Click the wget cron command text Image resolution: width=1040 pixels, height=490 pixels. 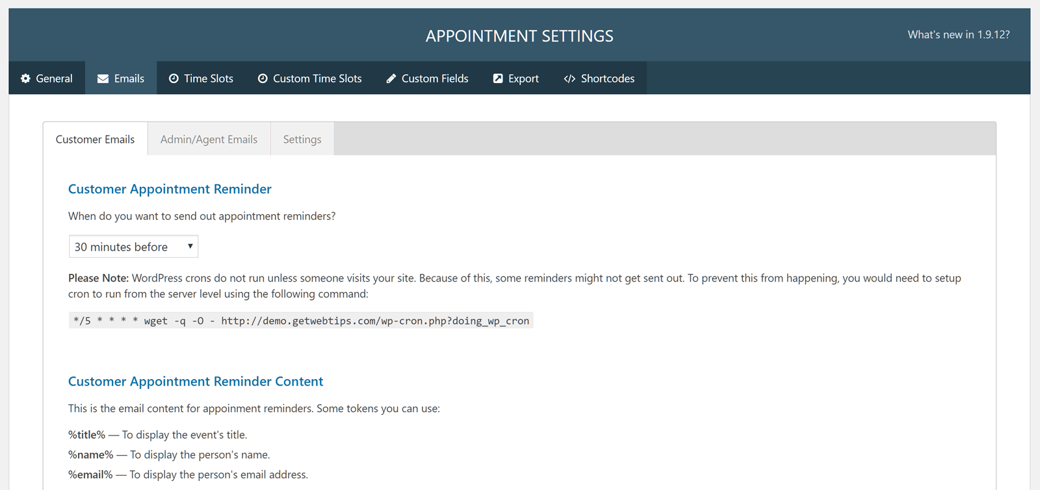301,321
